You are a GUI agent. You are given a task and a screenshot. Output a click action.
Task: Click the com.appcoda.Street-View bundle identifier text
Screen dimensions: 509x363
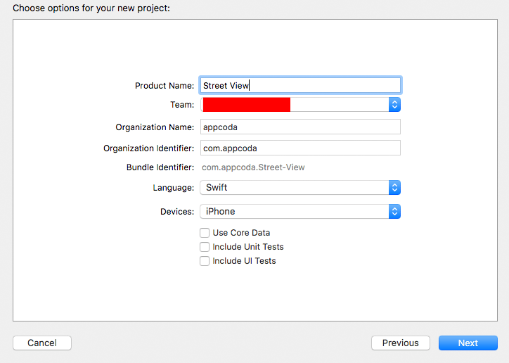[253, 167]
